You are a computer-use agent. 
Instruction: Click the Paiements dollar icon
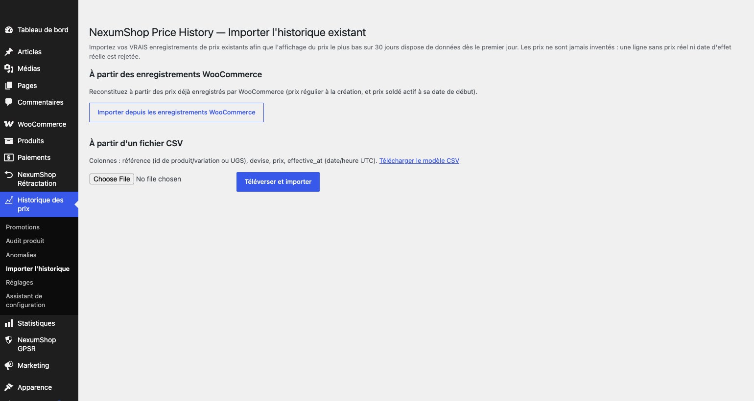coord(9,157)
